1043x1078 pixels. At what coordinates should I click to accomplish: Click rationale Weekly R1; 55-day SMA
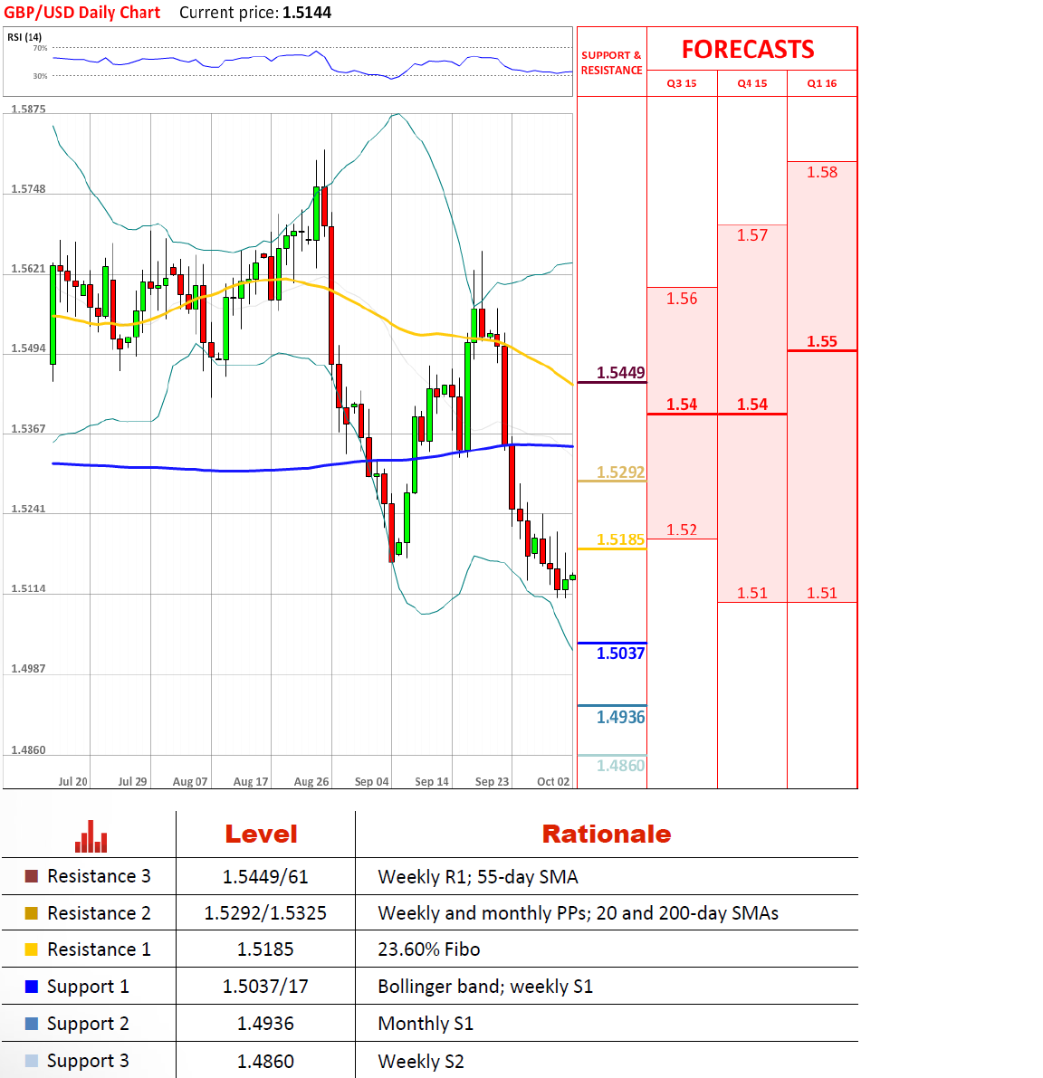point(478,877)
